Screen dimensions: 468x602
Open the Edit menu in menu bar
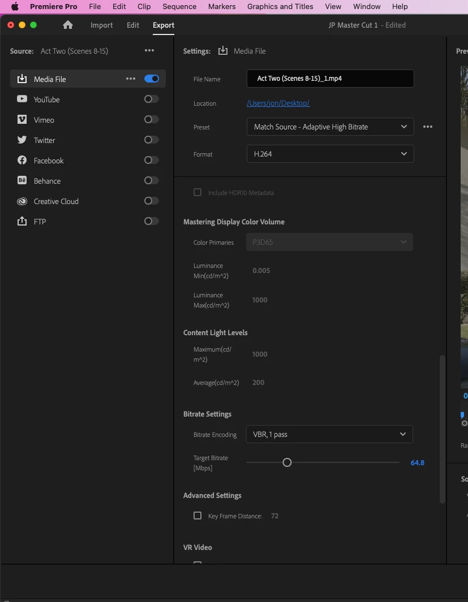click(119, 7)
